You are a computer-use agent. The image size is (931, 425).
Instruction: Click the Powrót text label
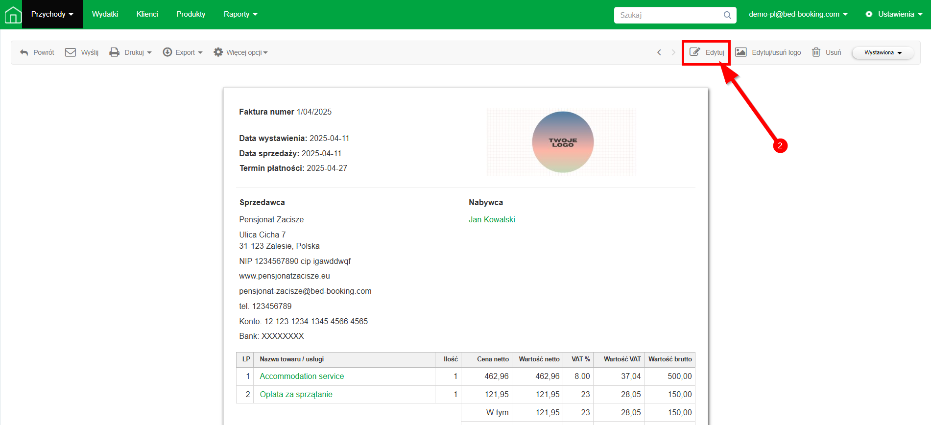44,52
